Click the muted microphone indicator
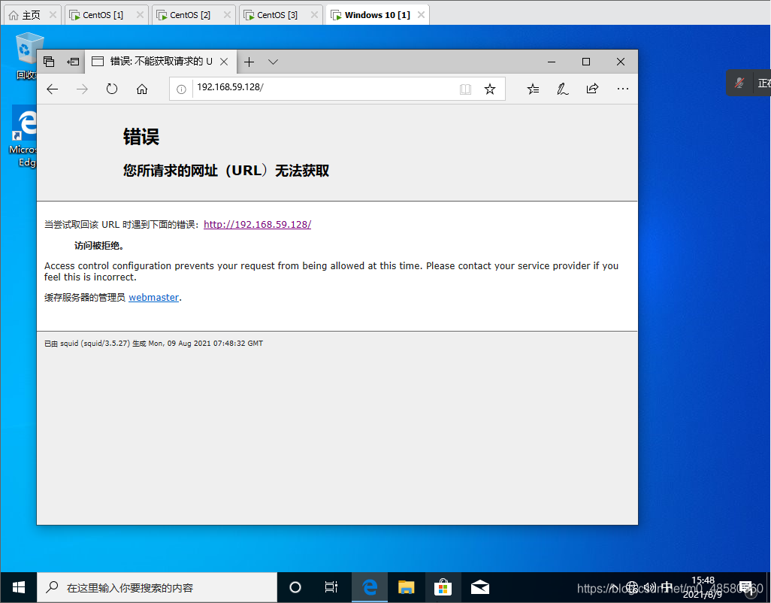771x603 pixels. [739, 83]
